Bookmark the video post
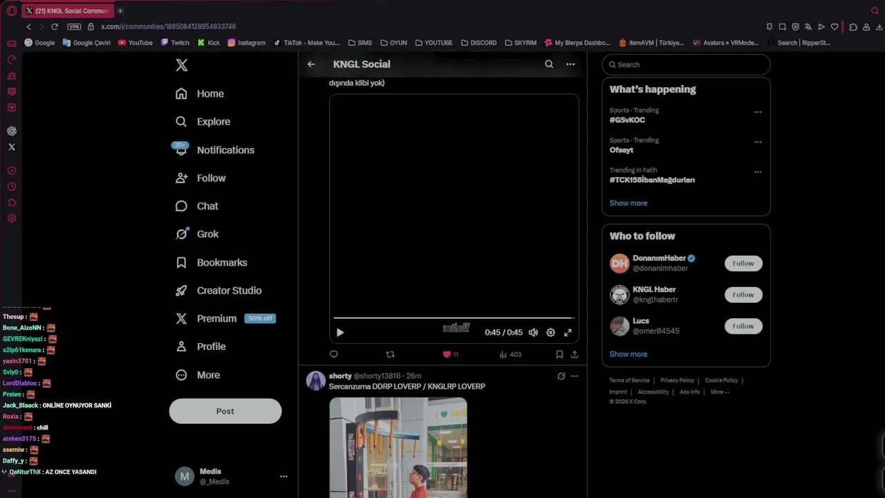Viewport: 885px width, 498px height. pos(559,354)
